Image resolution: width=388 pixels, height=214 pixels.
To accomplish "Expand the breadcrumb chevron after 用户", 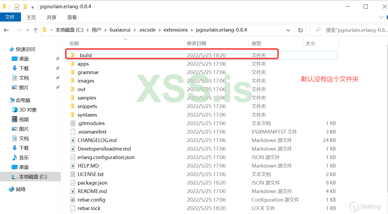I will (x=105, y=30).
